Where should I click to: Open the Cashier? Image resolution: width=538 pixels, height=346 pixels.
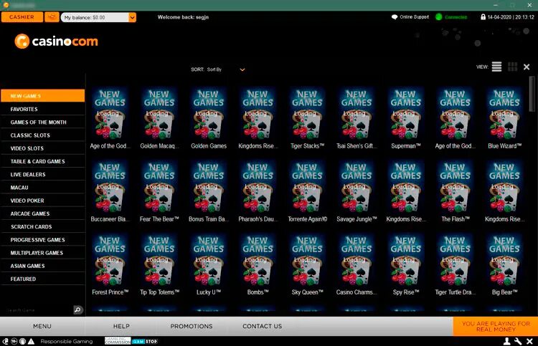tap(22, 17)
